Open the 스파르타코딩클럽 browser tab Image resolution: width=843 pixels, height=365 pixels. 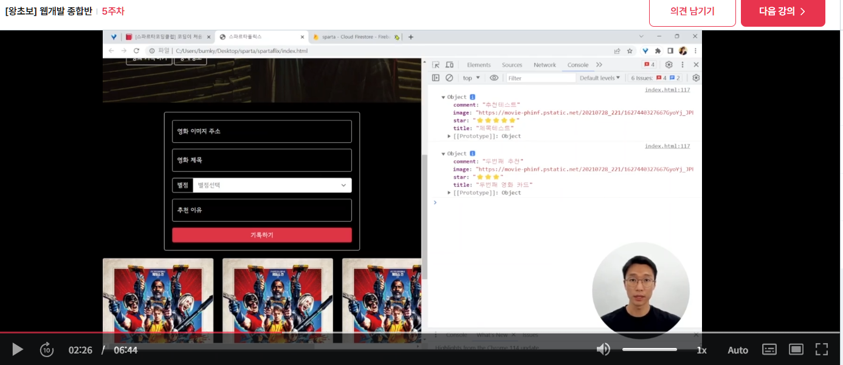168,37
